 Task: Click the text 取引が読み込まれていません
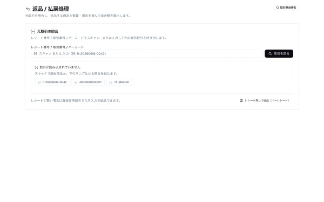60,67
